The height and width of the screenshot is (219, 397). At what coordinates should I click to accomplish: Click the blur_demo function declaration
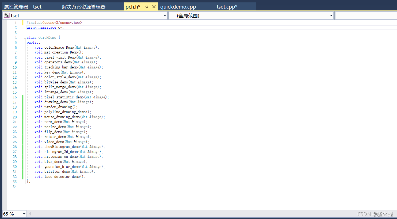click(x=61, y=162)
